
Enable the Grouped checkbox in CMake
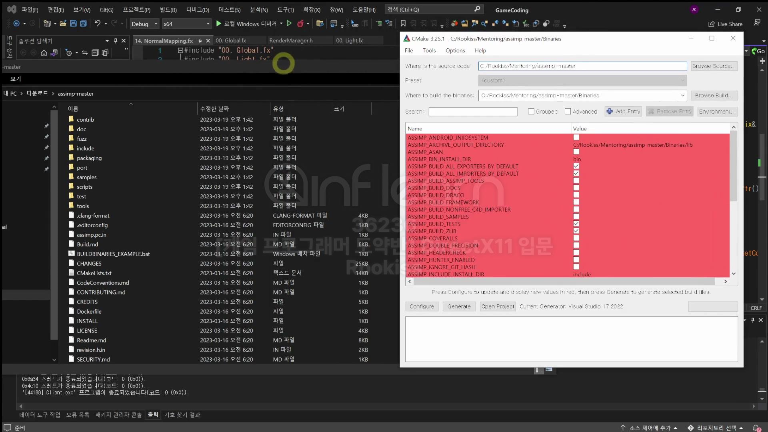click(531, 112)
